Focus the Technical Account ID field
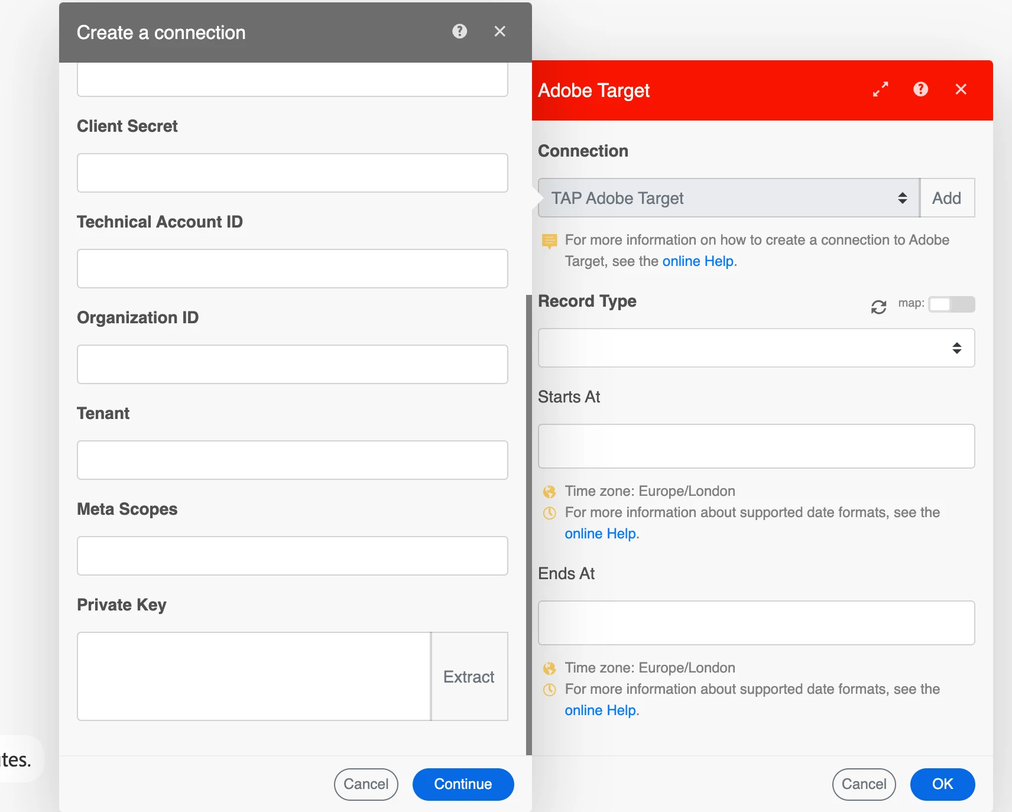Screen dimensions: 1012x812 click(x=293, y=269)
